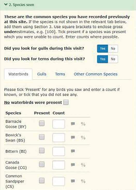Tick 'No waterbirds were present' checkbox
The height and width of the screenshot is (190, 136).
pyautogui.click(x=66, y=102)
